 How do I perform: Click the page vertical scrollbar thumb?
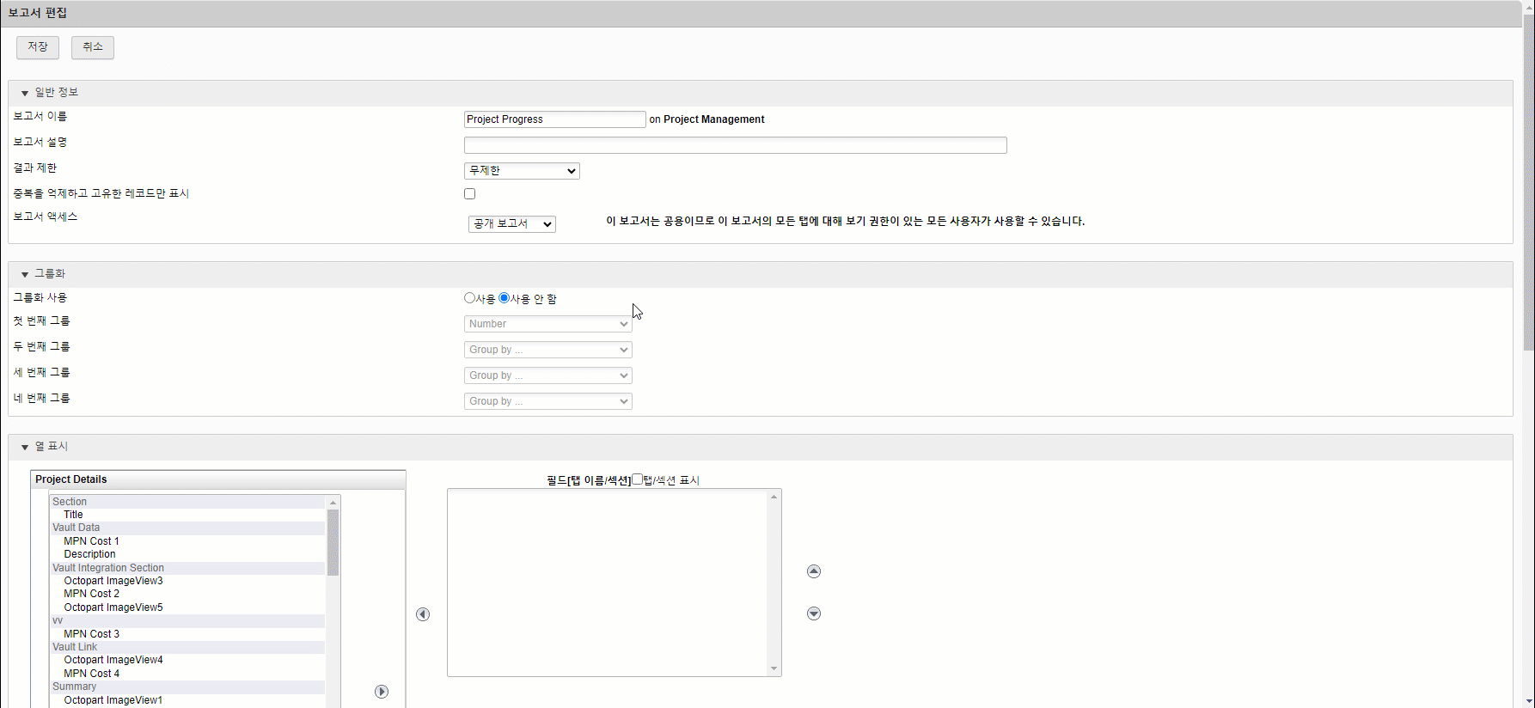tap(1529, 182)
